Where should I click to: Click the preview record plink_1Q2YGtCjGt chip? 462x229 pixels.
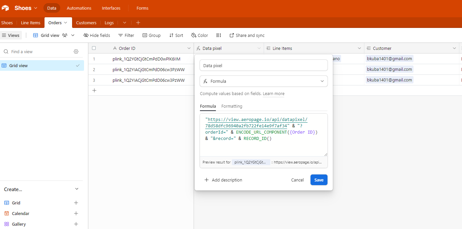point(251,163)
